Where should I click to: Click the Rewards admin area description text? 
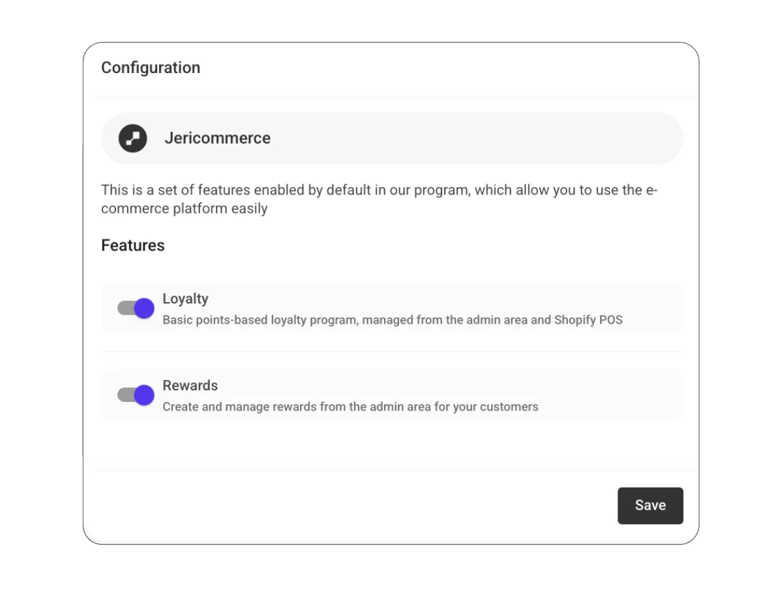[x=350, y=407]
